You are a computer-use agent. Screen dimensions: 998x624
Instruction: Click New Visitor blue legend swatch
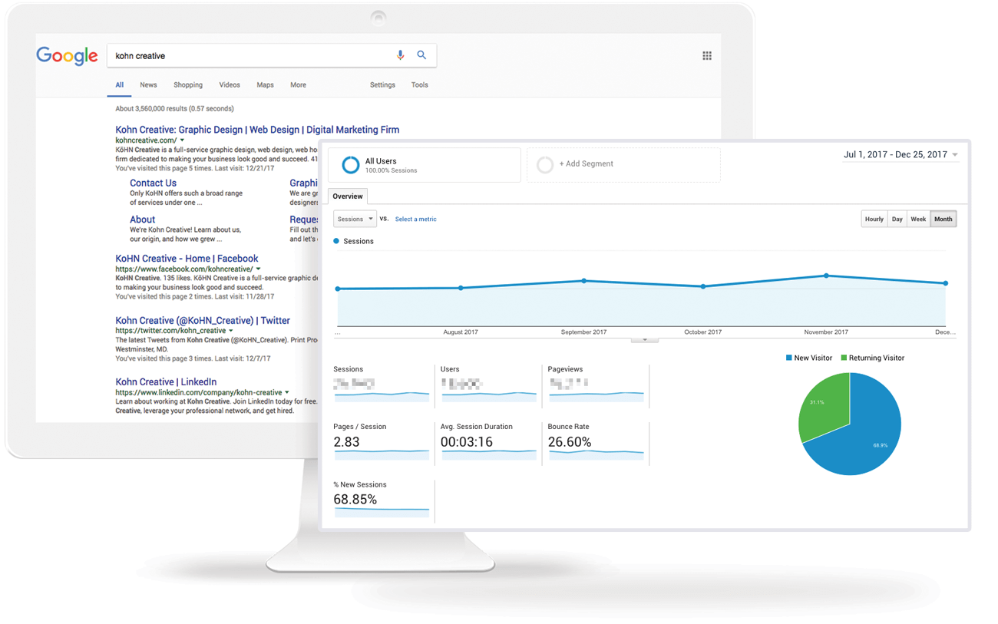pyautogui.click(x=788, y=358)
